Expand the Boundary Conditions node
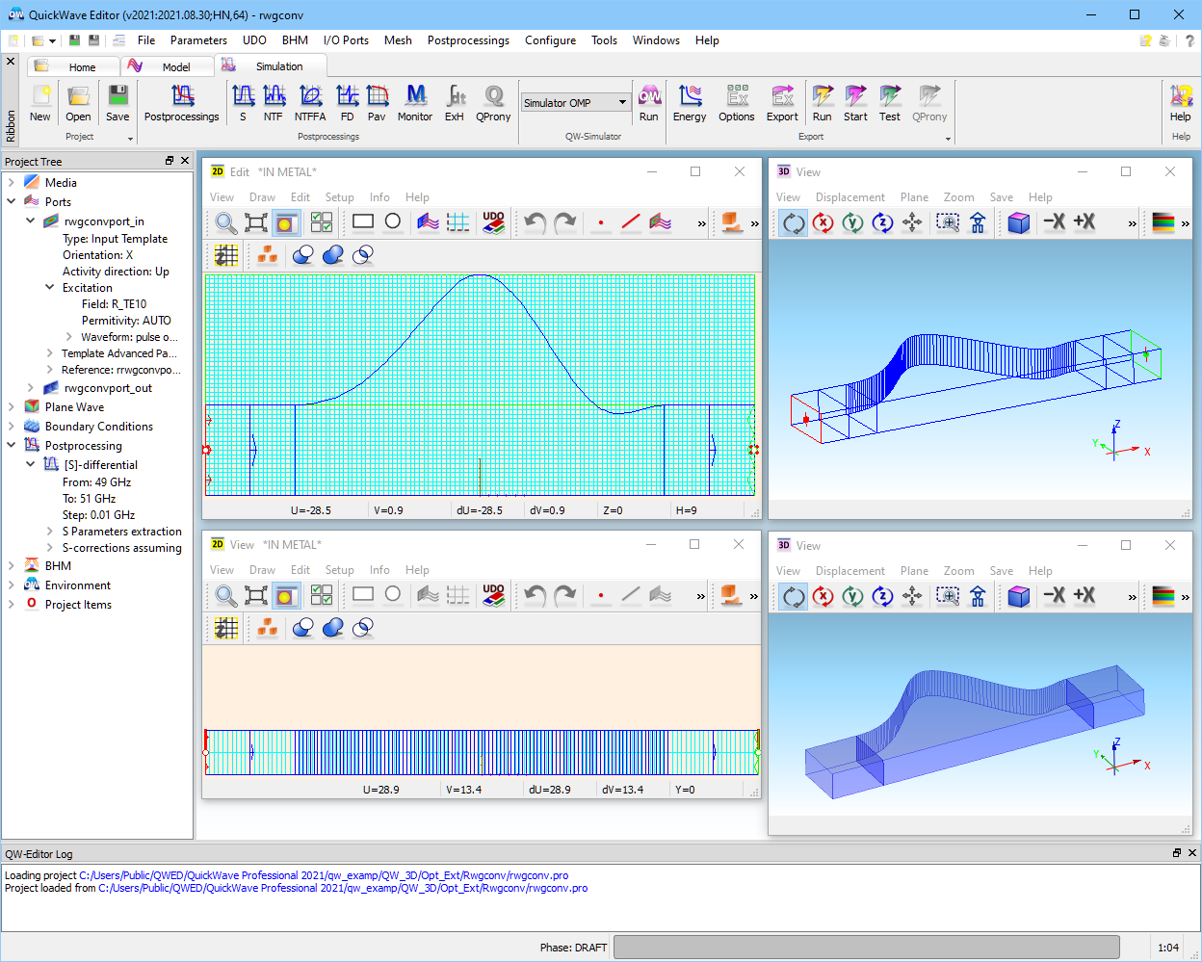Image resolution: width=1202 pixels, height=962 pixels. [12, 427]
